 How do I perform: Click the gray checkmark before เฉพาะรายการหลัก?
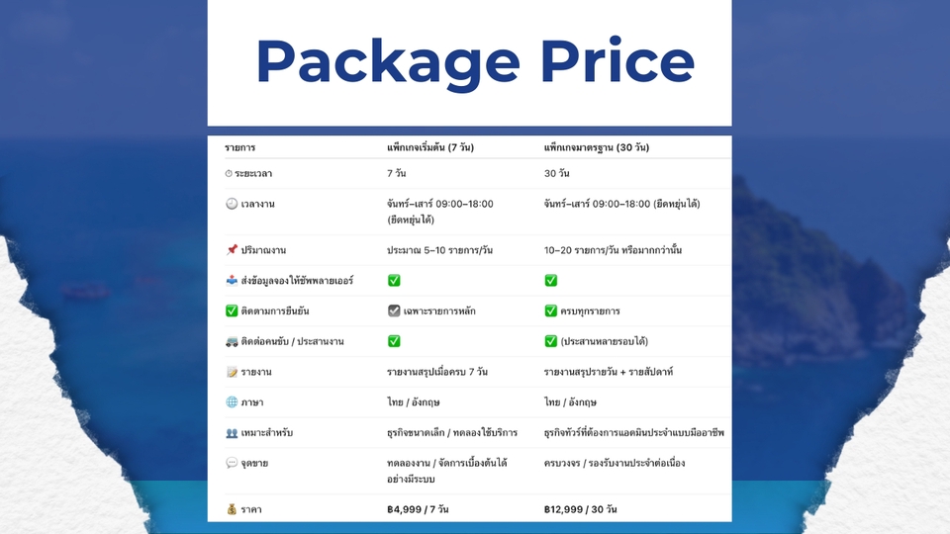point(393,311)
